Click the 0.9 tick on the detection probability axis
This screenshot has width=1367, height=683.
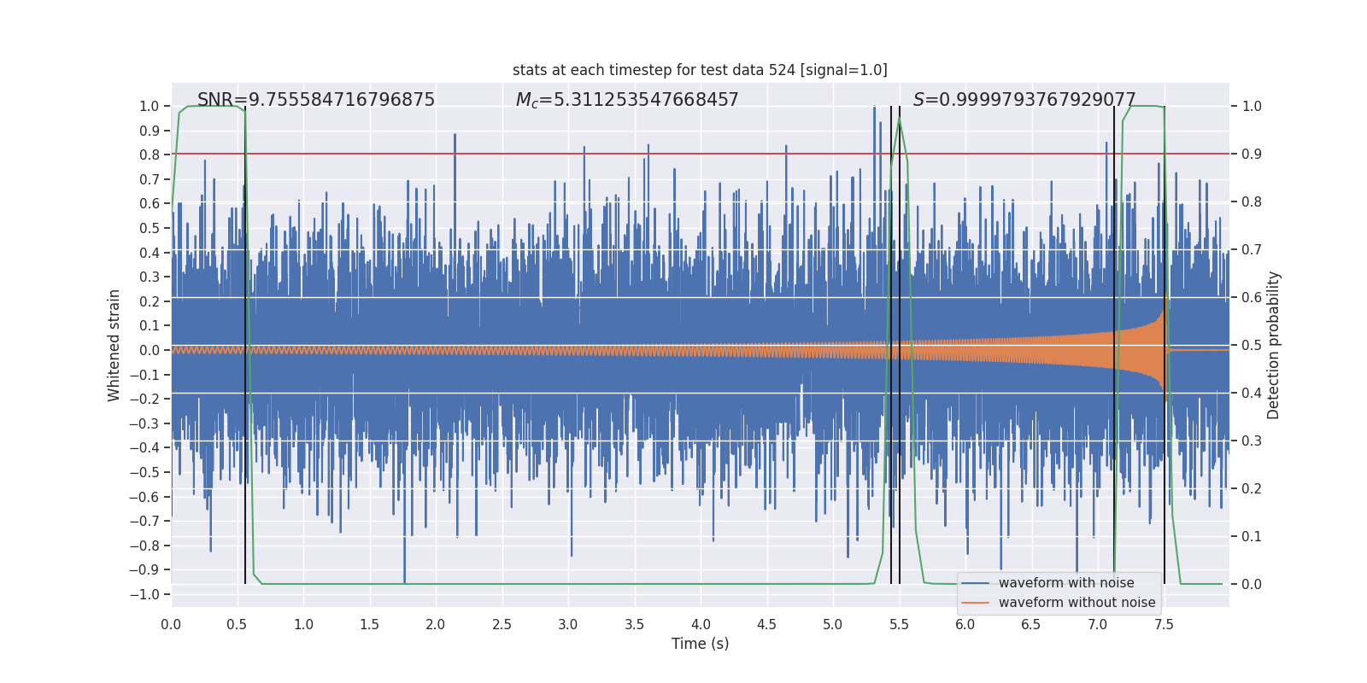tap(1252, 155)
